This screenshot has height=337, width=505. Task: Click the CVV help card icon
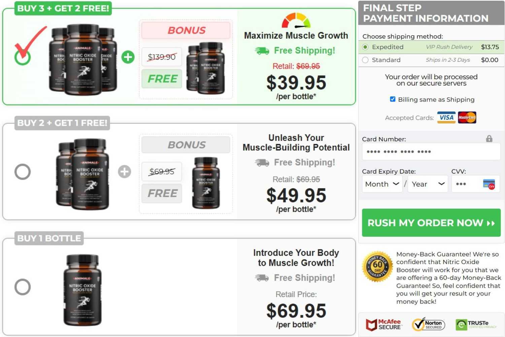[489, 184]
